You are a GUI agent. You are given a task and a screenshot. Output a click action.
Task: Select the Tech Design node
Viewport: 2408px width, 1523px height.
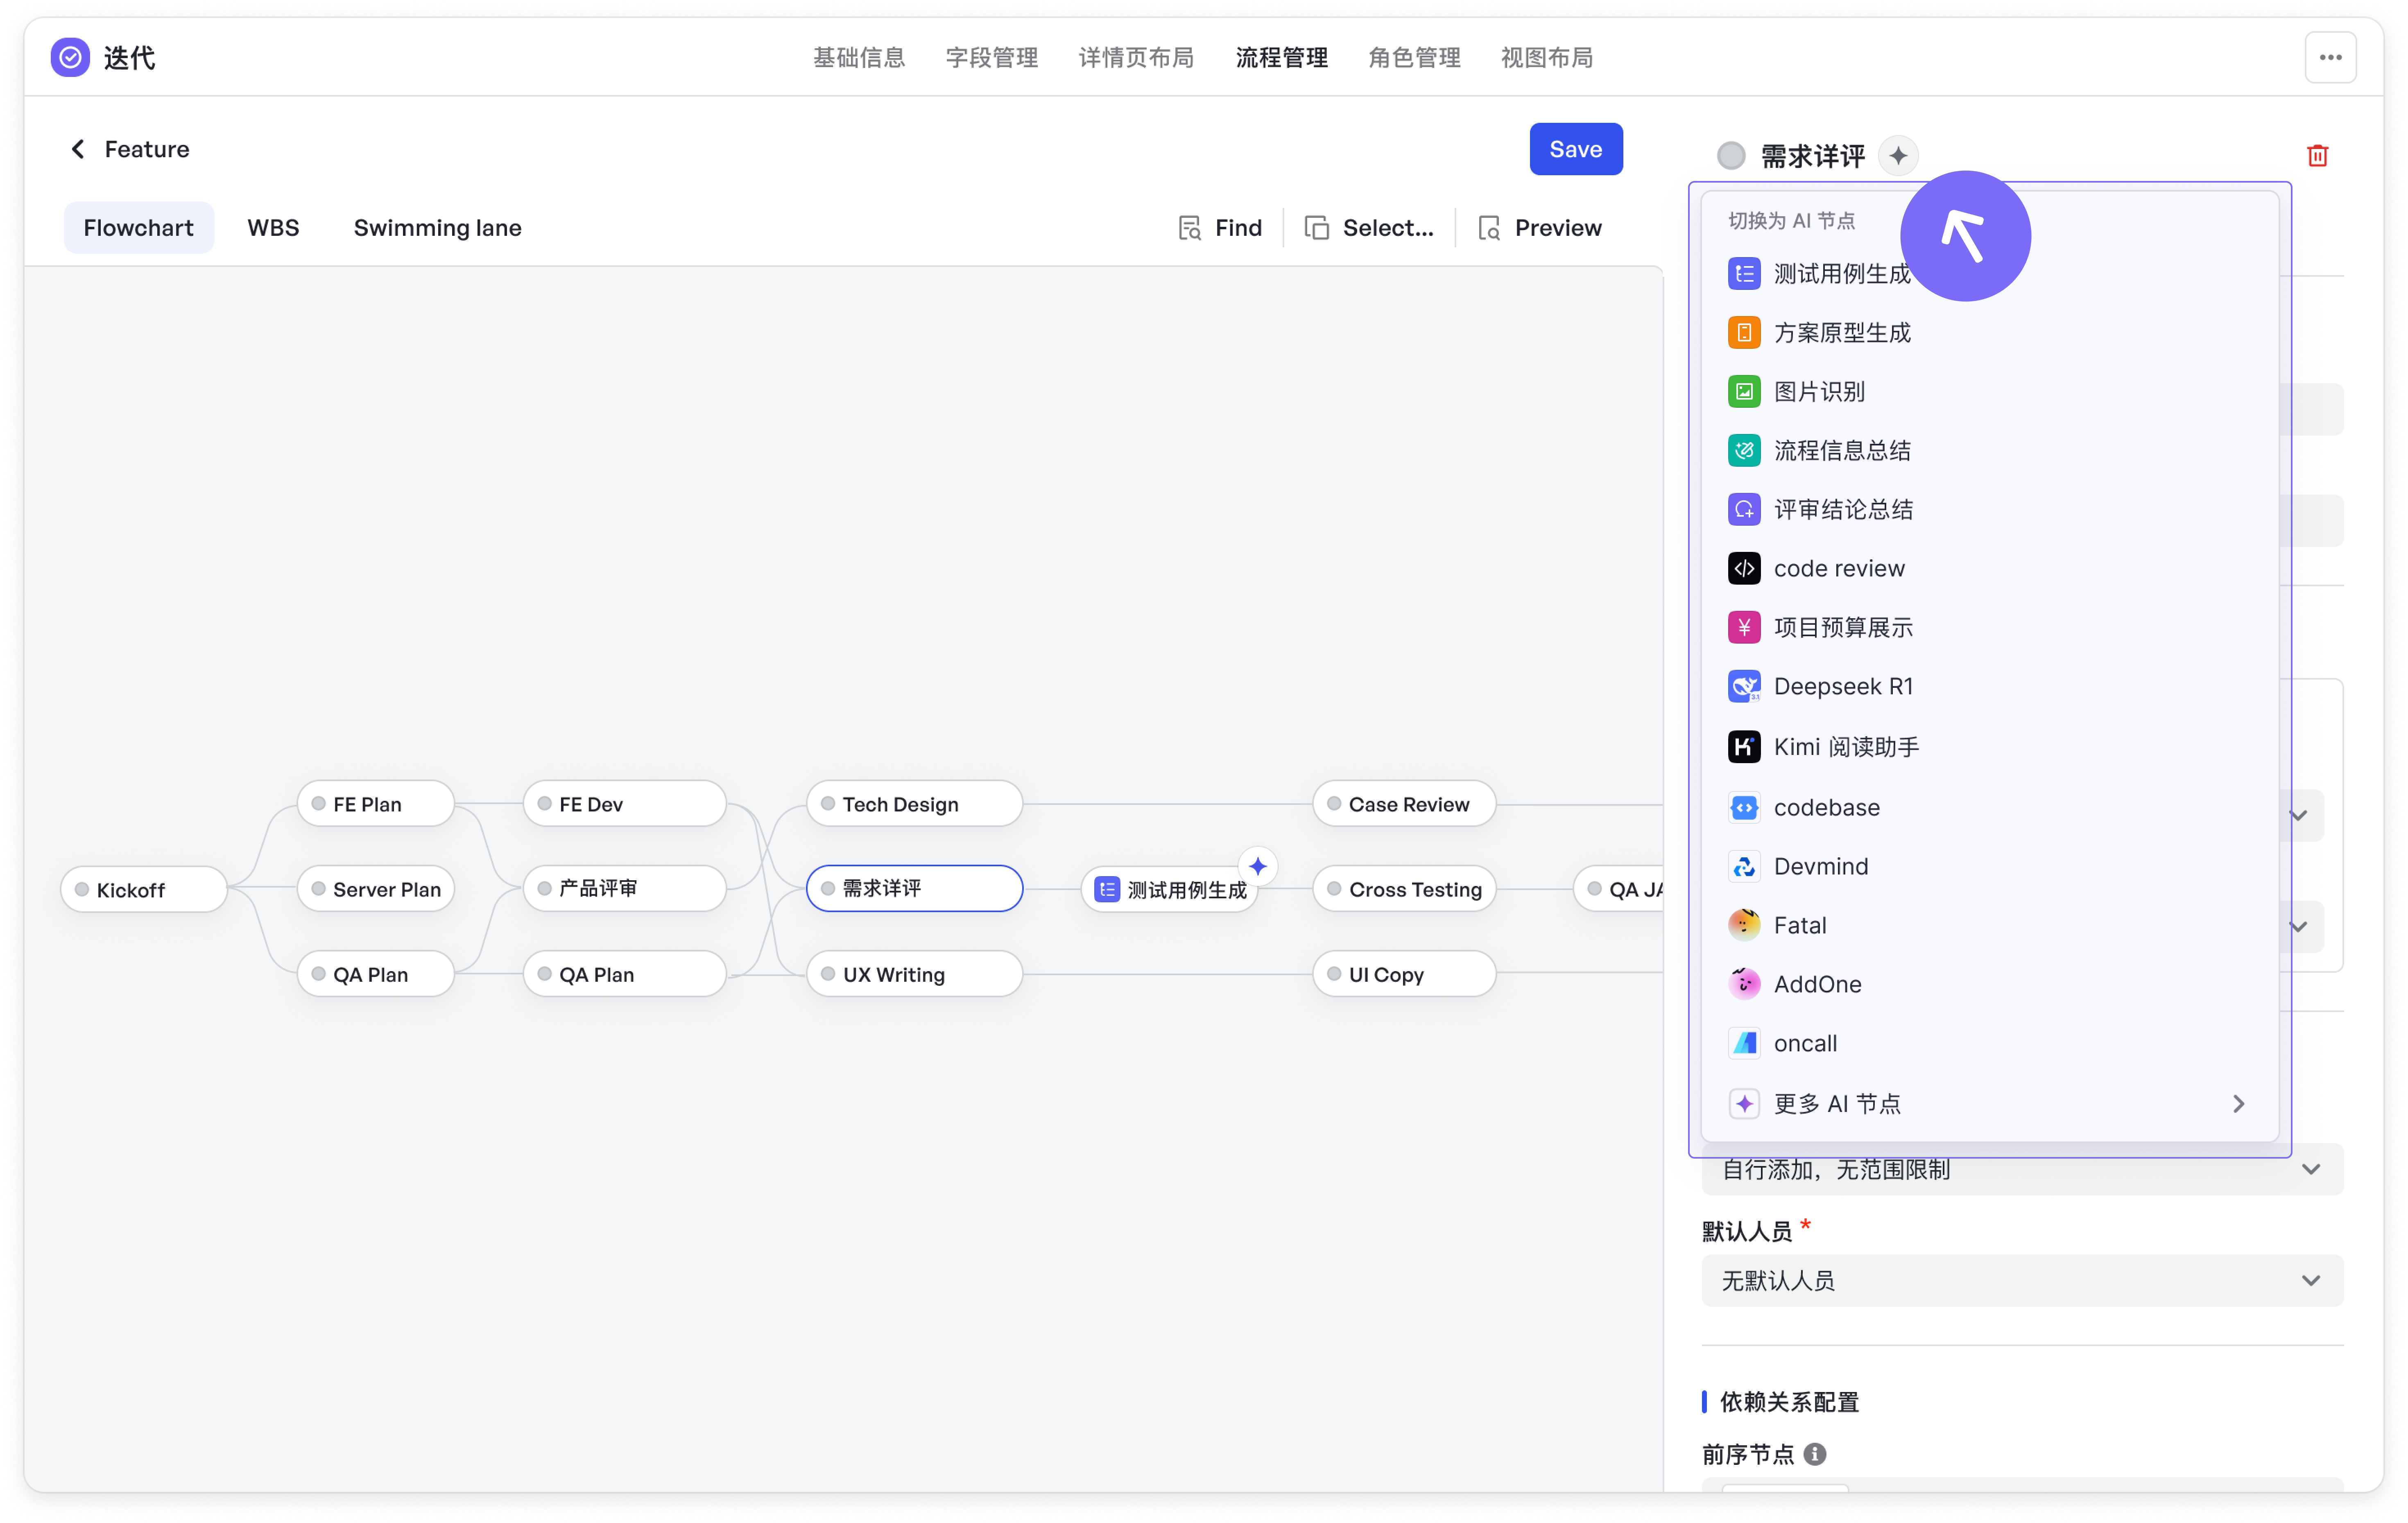[914, 804]
